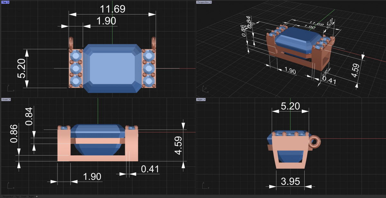Open the Top viewport dropdown arrow

tap(8, 2)
